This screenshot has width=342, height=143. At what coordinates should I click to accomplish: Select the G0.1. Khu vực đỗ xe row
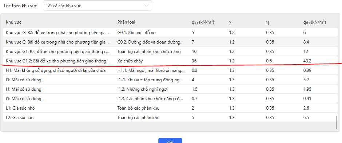click(x=170, y=33)
